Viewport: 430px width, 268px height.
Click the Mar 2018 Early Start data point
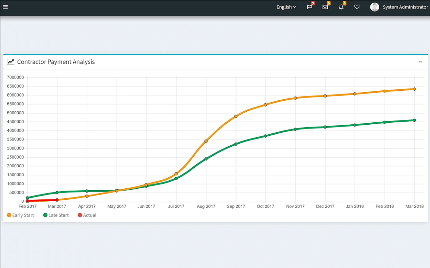(x=414, y=88)
